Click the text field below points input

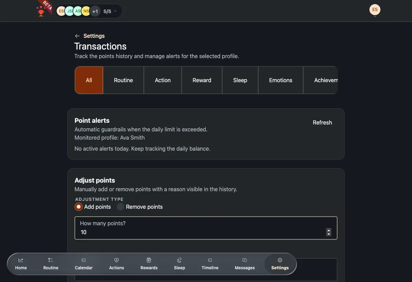(206, 270)
